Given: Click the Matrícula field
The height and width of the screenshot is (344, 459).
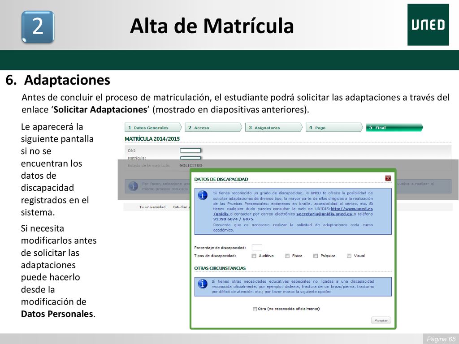Looking at the screenshot, I should (190, 158).
